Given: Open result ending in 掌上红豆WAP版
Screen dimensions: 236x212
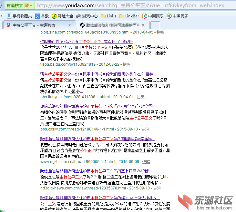Looking at the screenshot, I should click(95, 171).
